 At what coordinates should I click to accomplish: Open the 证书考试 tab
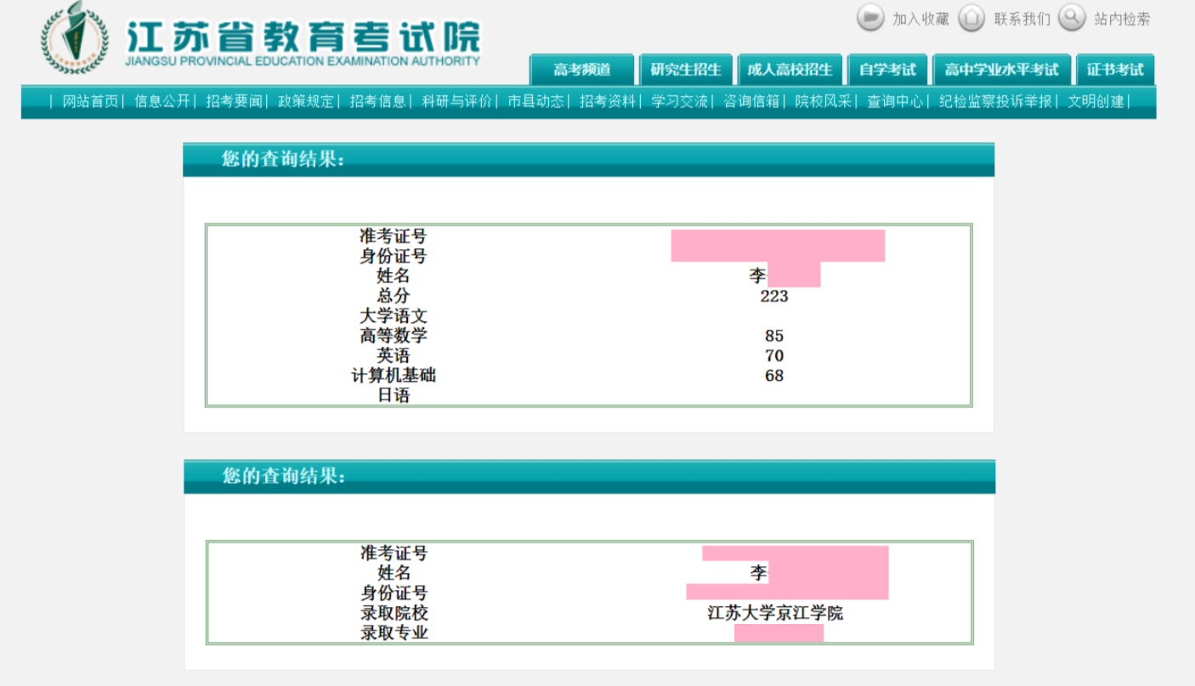(1115, 70)
